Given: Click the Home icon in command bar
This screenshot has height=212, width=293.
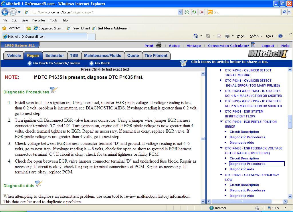Looking at the screenshot, I should (196, 36).
